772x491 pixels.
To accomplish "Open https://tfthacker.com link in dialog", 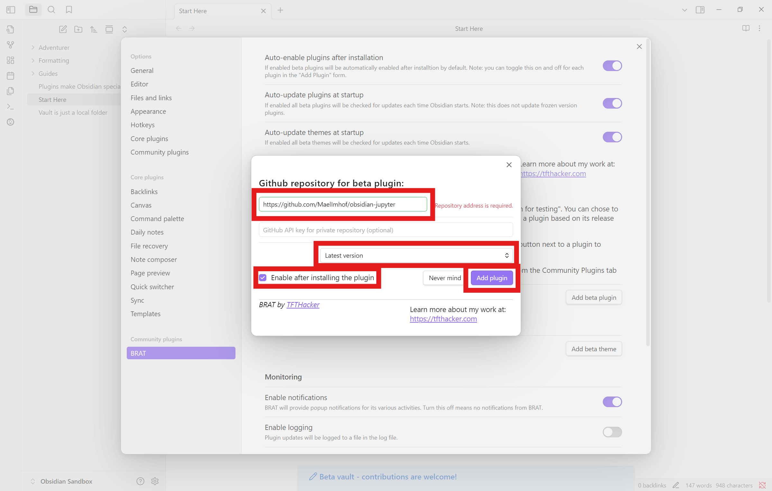I will (x=443, y=319).
